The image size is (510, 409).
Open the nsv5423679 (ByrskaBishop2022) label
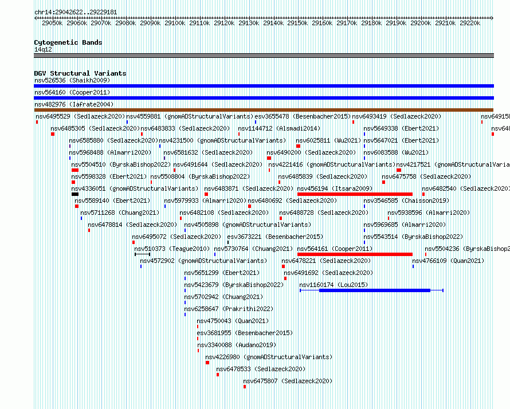click(x=234, y=285)
